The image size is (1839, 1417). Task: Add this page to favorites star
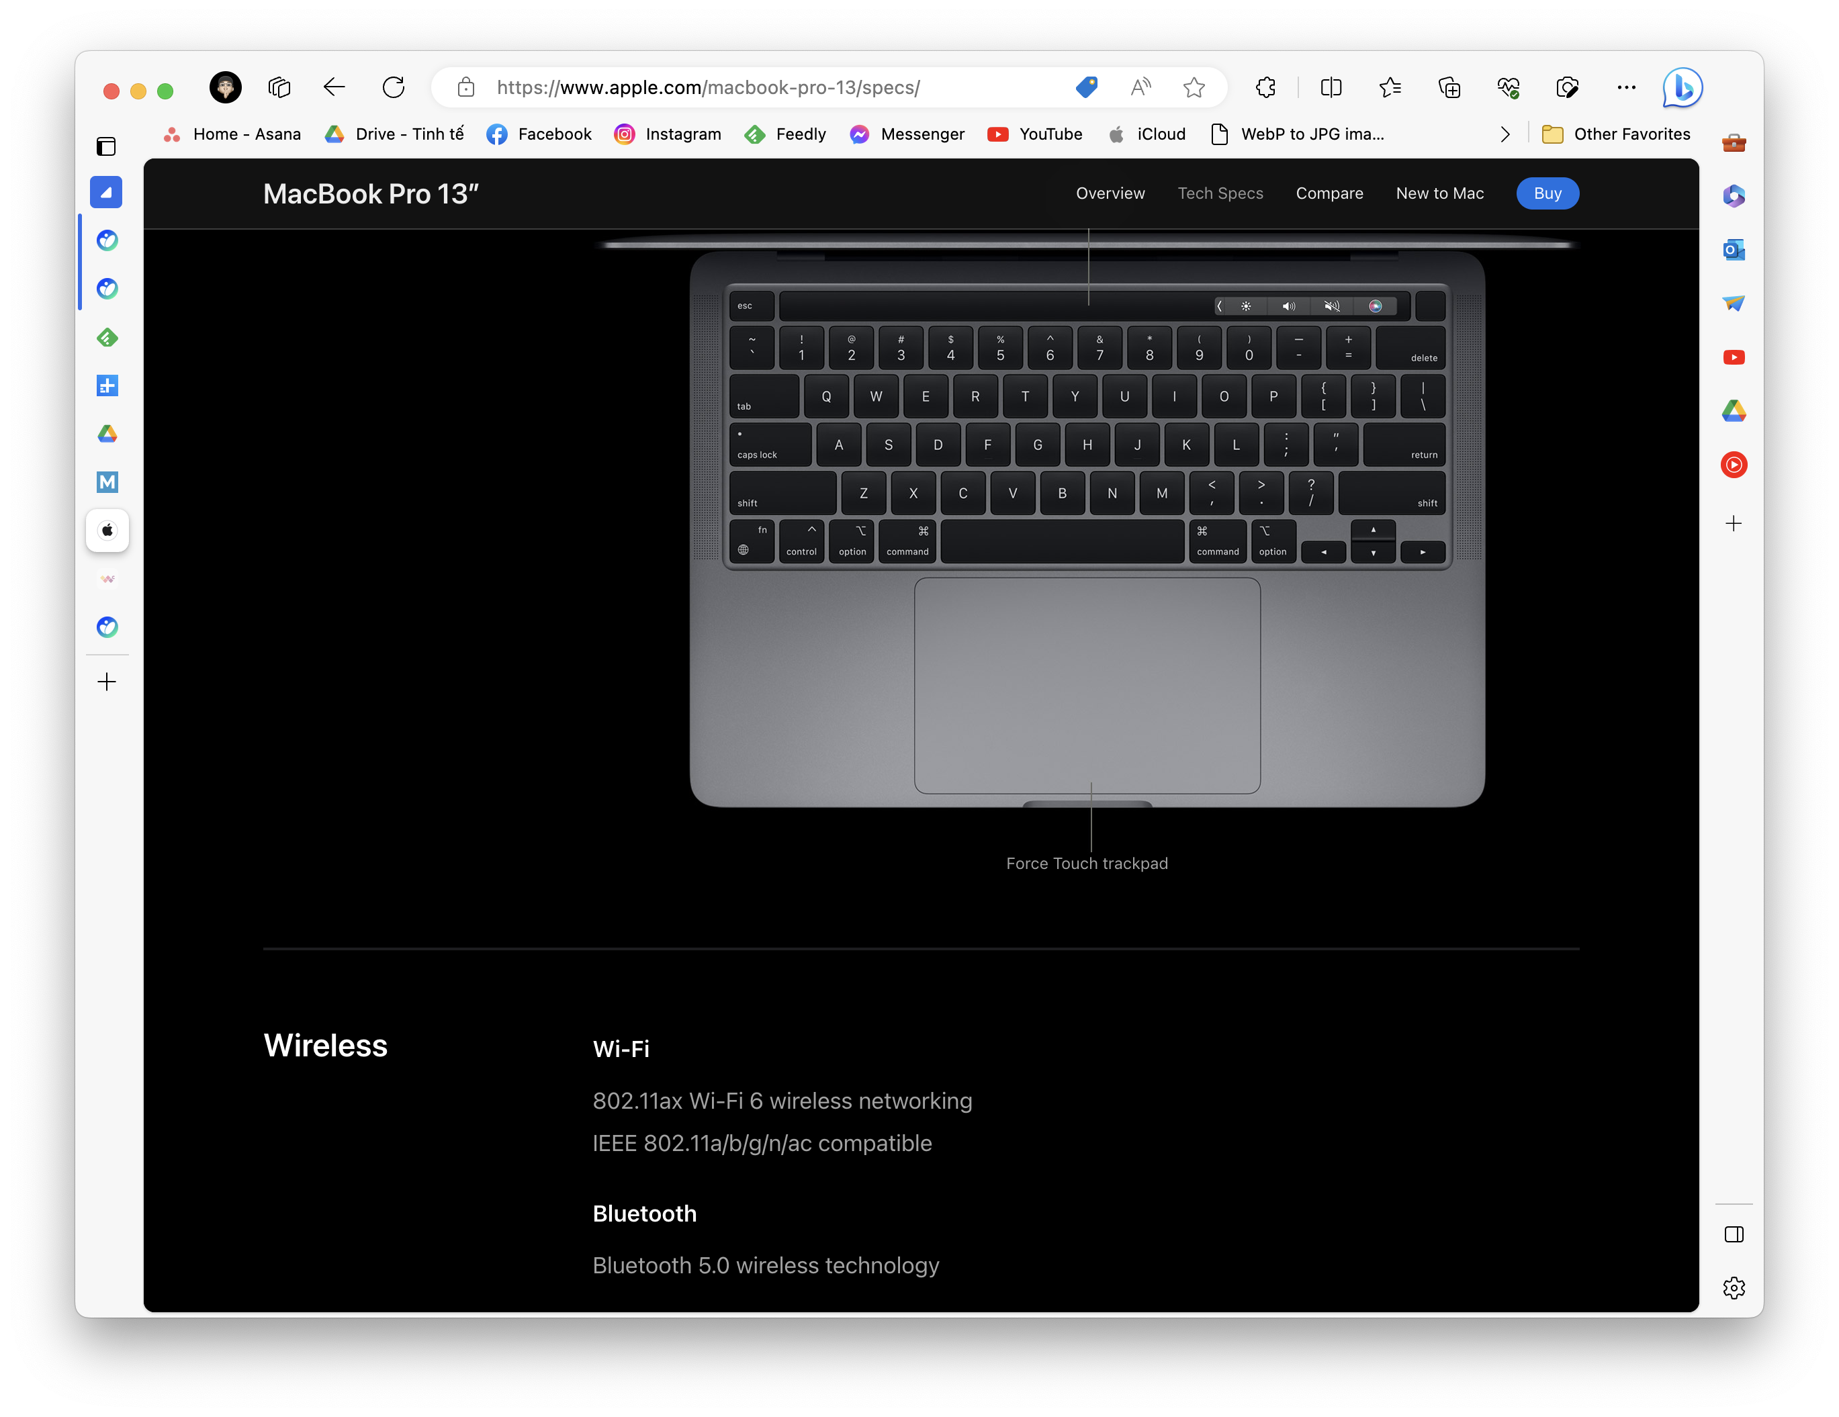[1193, 87]
